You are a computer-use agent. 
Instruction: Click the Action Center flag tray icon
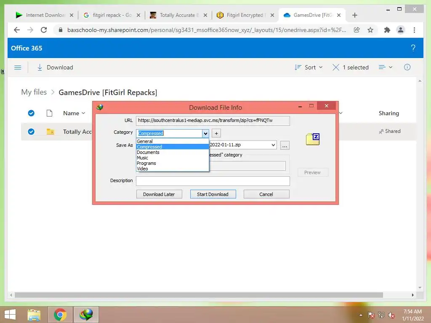(371, 315)
